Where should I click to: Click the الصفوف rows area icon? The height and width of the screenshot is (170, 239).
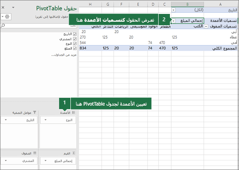[x=35, y=153]
